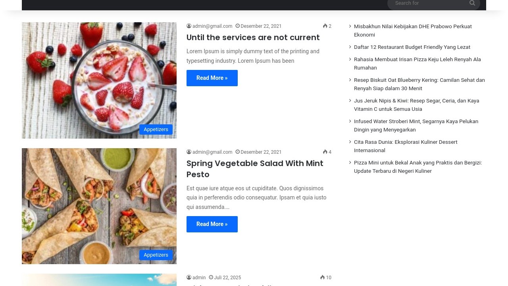Open 'Daftar 12 Restaurant Budget Friendly' sidebar link
508x286 pixels.
[412, 47]
